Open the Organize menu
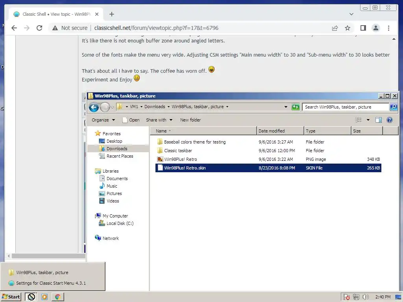The width and height of the screenshot is (403, 302). 104,120
